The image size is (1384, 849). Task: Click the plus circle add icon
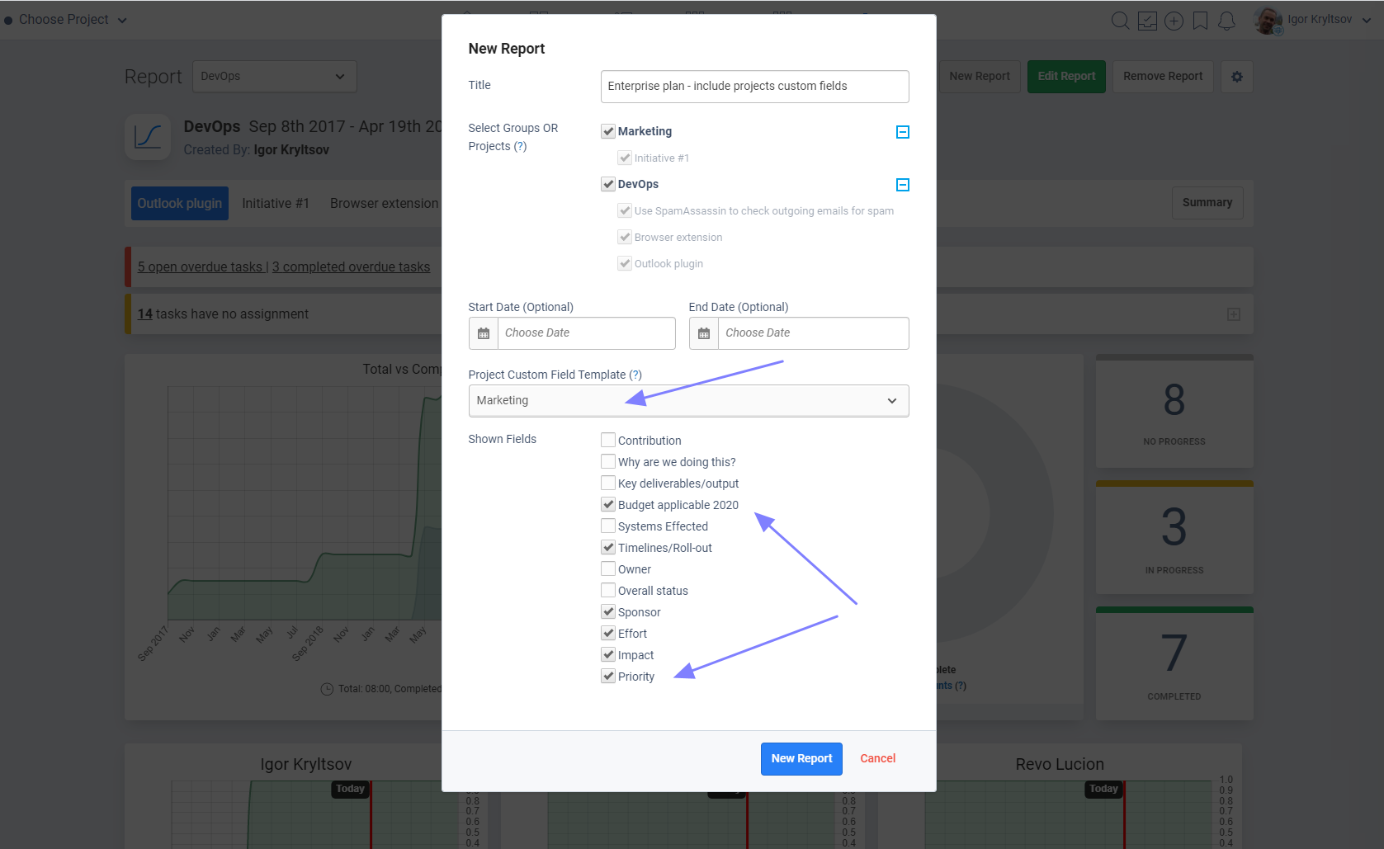pos(1174,21)
